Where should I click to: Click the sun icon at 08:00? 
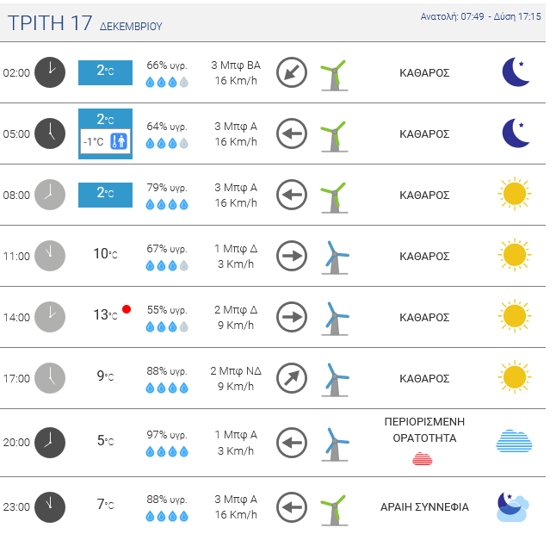514,195
